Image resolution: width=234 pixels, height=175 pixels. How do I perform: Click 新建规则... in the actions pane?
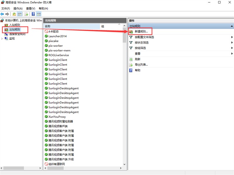point(141,31)
